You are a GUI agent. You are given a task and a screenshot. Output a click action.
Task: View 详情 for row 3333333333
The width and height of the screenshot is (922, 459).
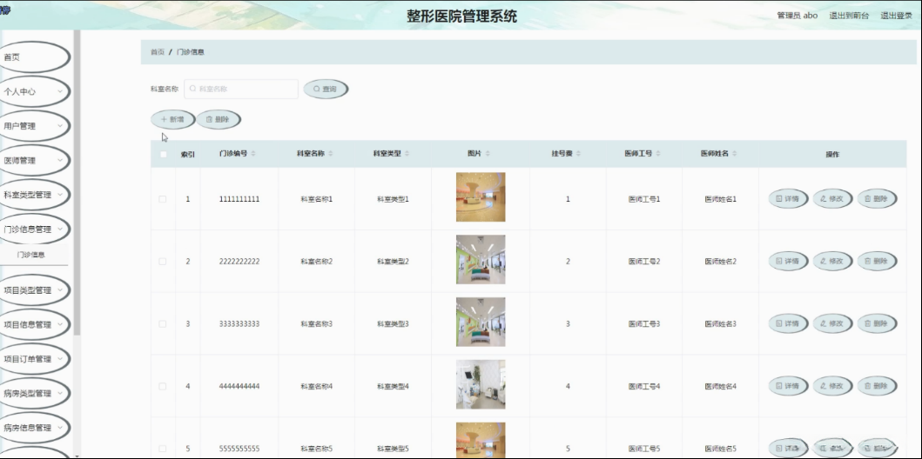[x=788, y=323]
